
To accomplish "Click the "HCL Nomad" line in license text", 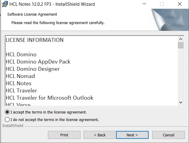I will [x=20, y=76].
